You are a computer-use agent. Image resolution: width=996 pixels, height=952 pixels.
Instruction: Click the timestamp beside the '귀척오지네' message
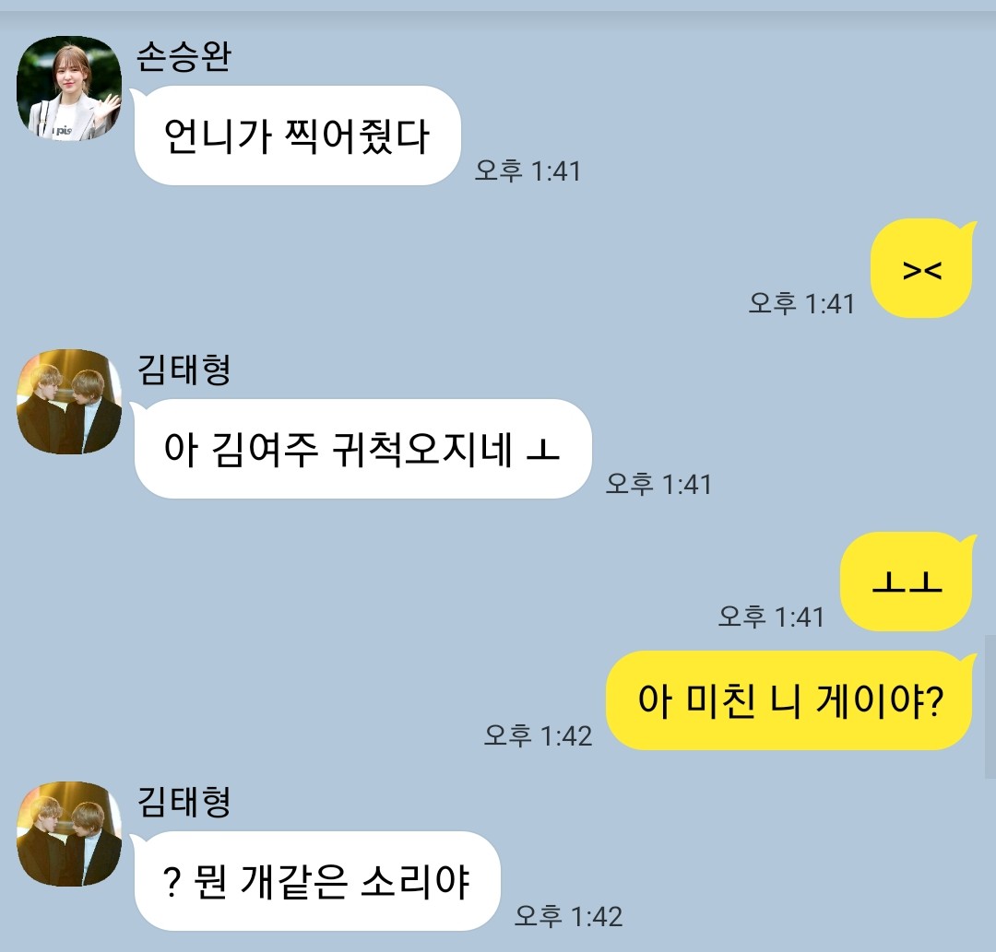[x=658, y=484]
